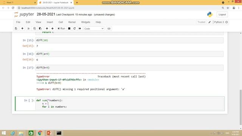Open the Help menu
This screenshot has height=136, width=242.
click(98, 22)
